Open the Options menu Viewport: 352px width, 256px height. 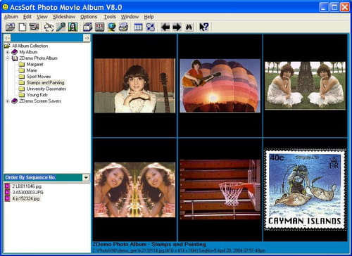pyautogui.click(x=89, y=17)
